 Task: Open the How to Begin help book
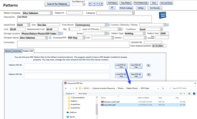tap(162, 15)
